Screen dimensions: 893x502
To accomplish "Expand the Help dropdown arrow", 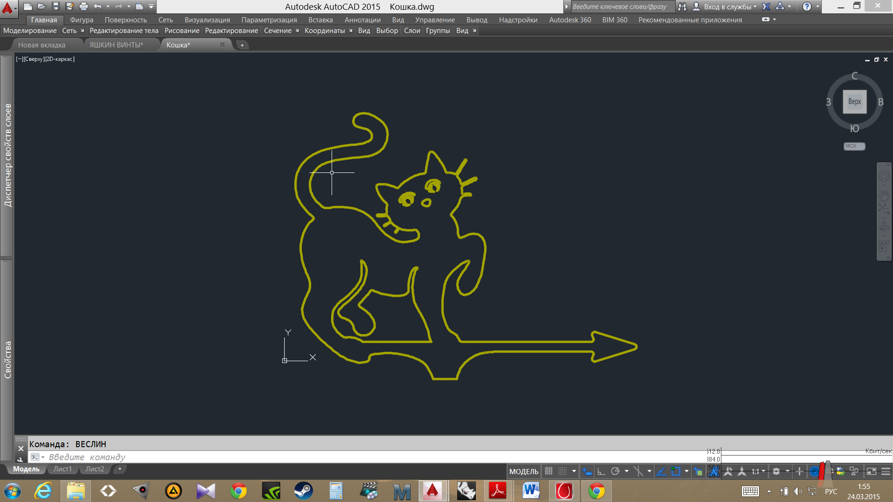I will [x=818, y=7].
